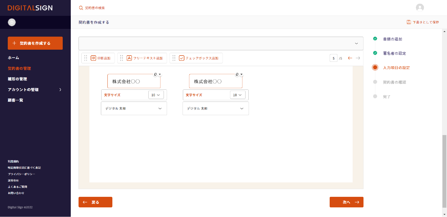Delete the first 株式会社〇〇 text field
Image resolution: width=447 pixels, height=217 pixels.
160,75
